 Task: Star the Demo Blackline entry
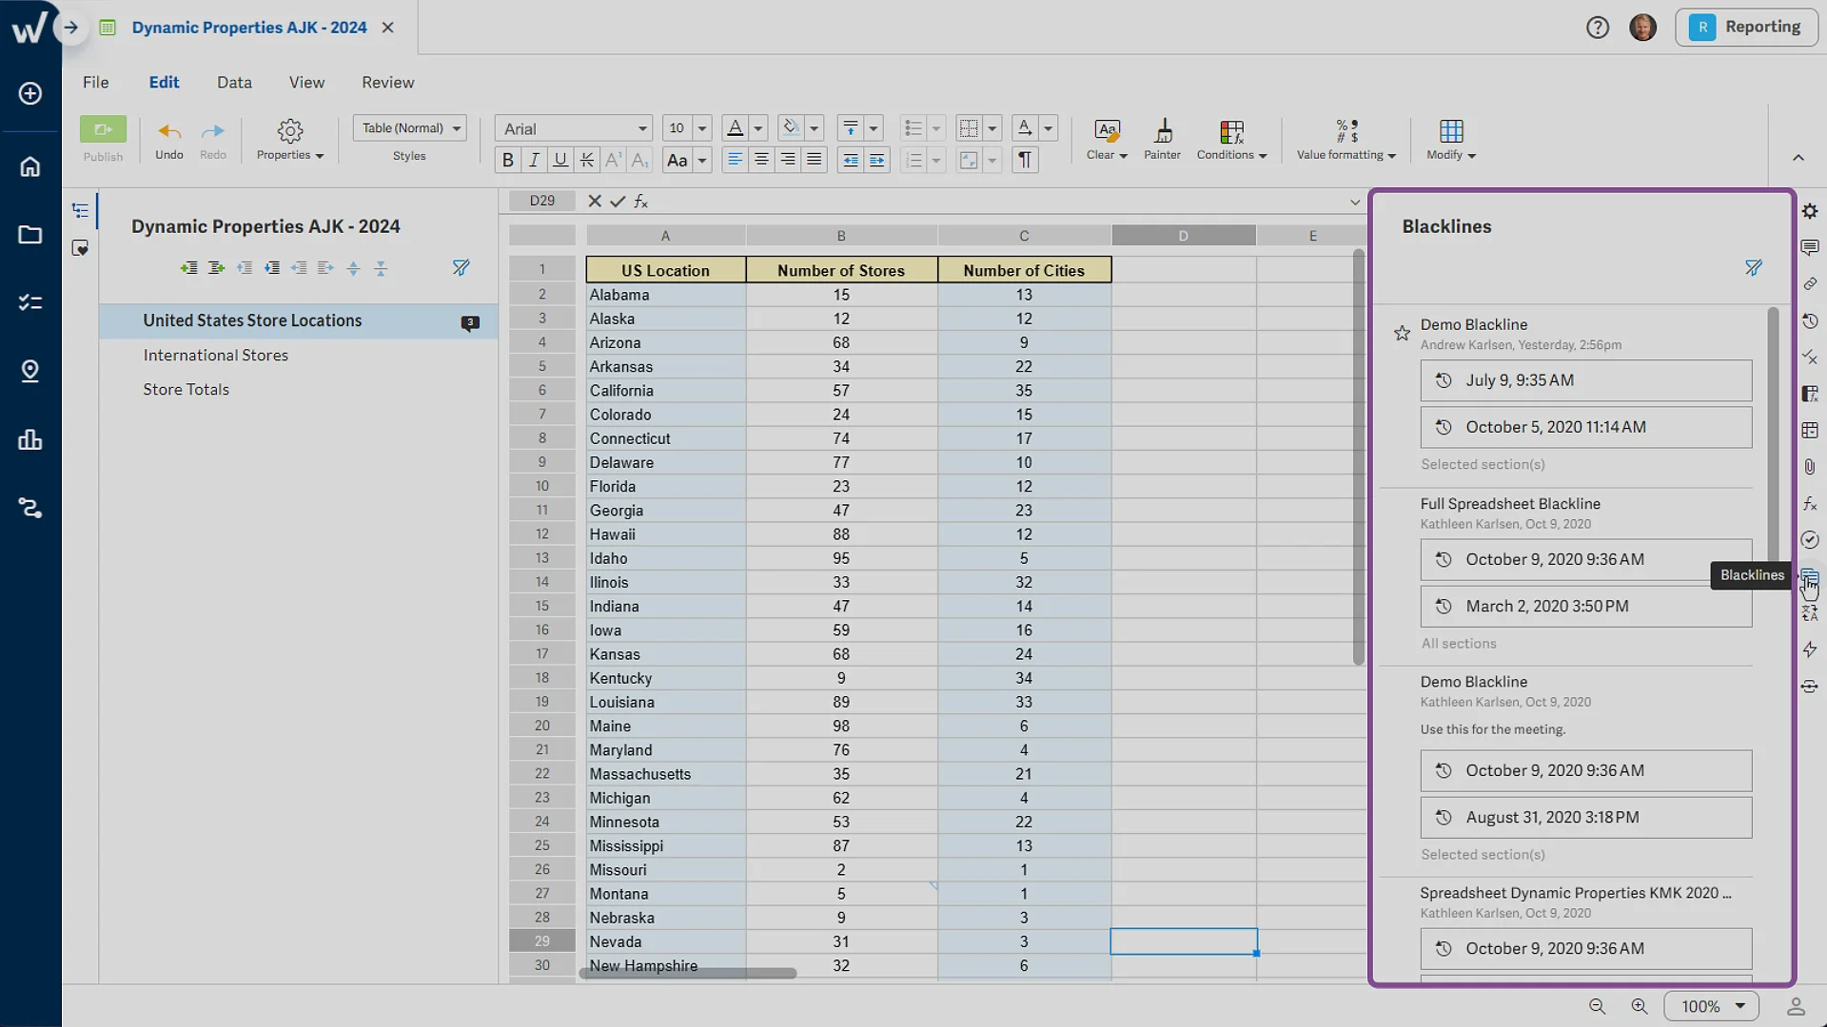(1402, 333)
